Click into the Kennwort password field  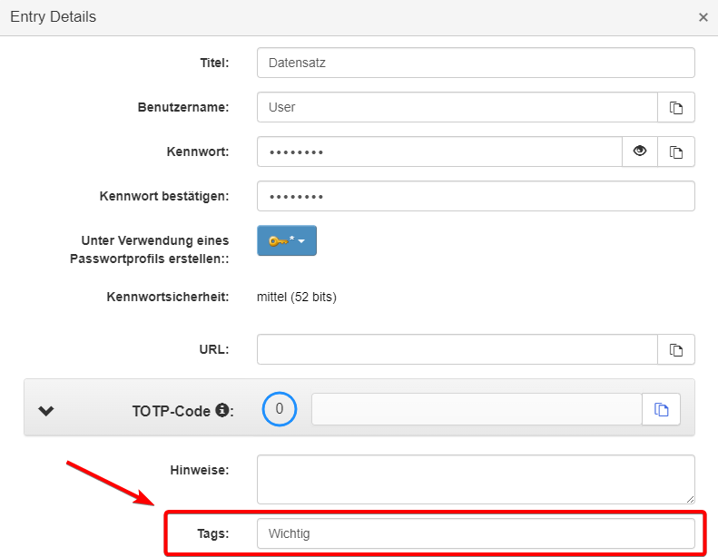tap(438, 151)
